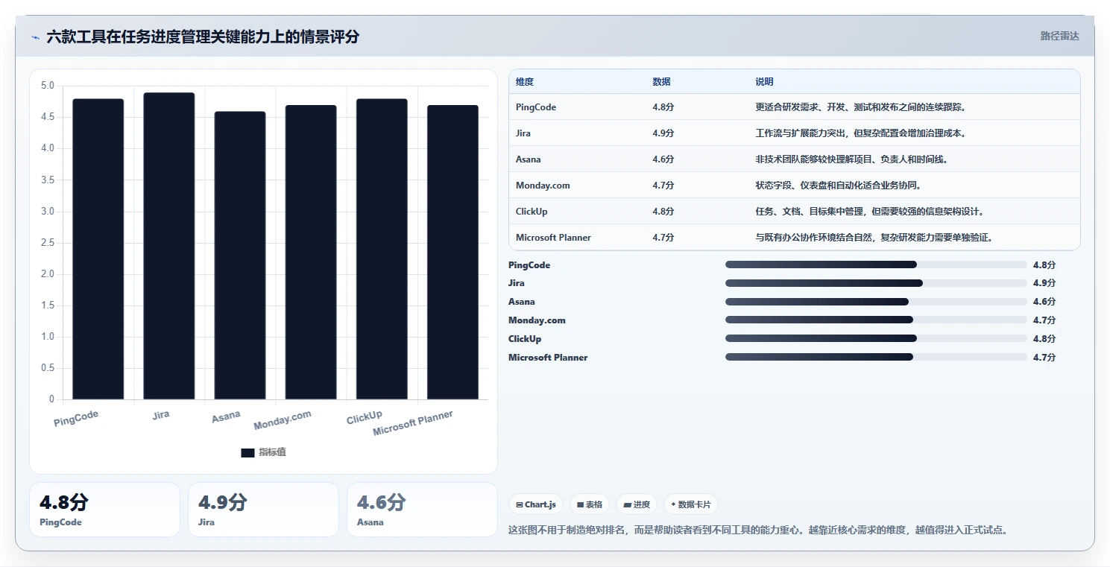Click the Microsoft Planner bar in chart
Screen dimensions: 1110x567
click(452, 252)
